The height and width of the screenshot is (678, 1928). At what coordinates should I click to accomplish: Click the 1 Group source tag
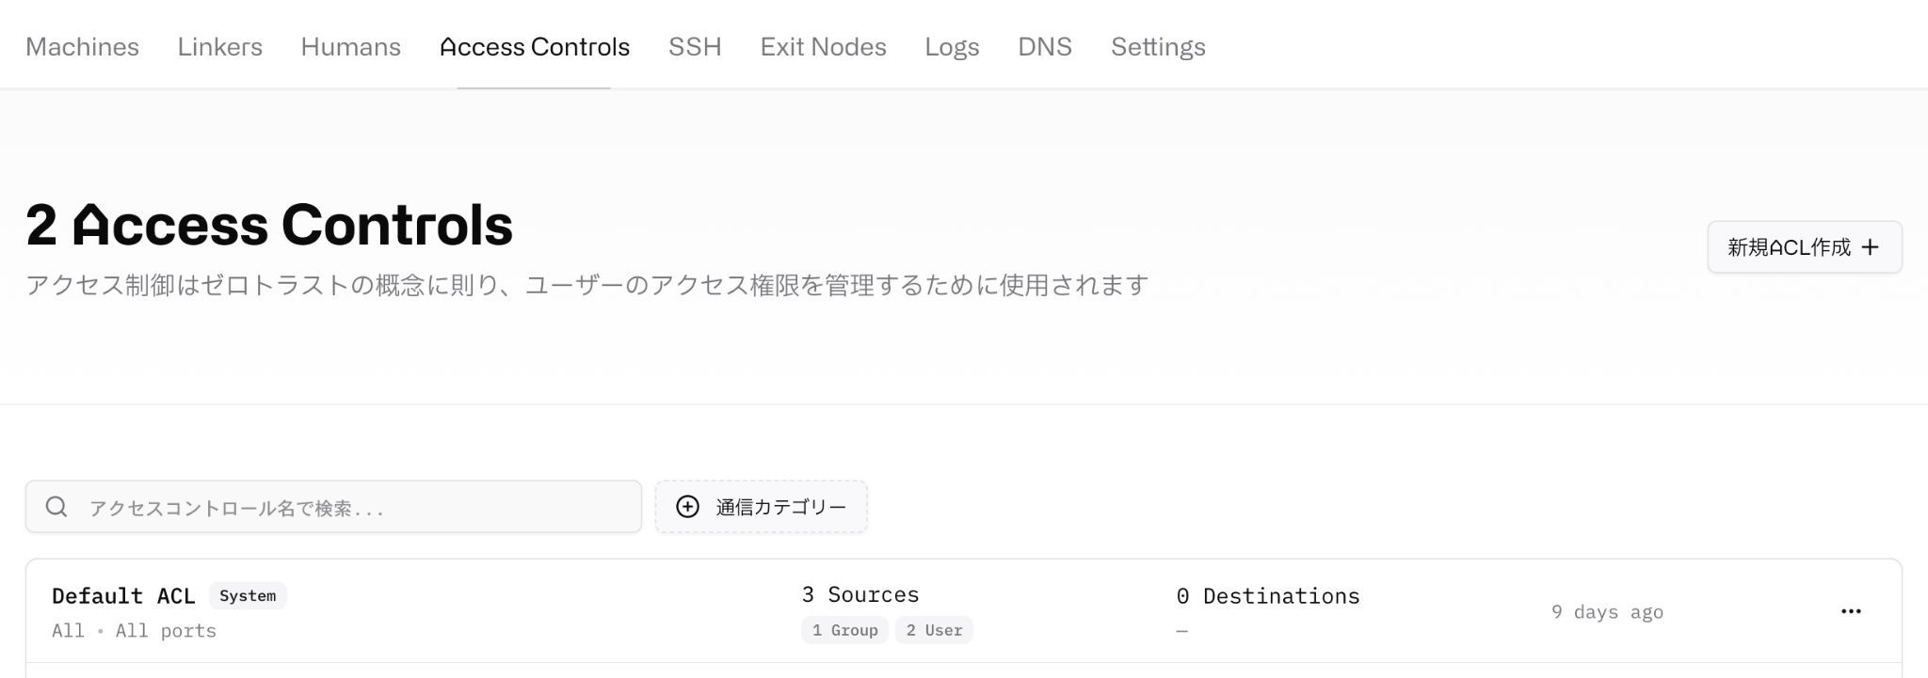click(x=844, y=630)
